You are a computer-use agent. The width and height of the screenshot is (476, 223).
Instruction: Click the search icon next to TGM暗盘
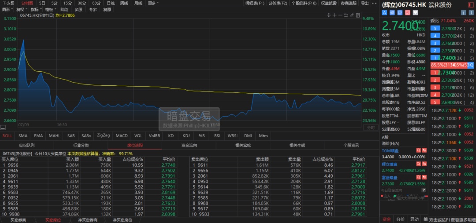[418, 150]
